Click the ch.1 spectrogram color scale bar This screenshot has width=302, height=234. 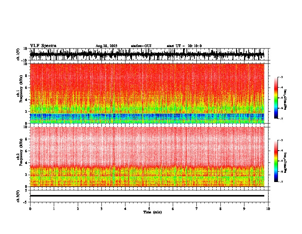tap(276, 98)
